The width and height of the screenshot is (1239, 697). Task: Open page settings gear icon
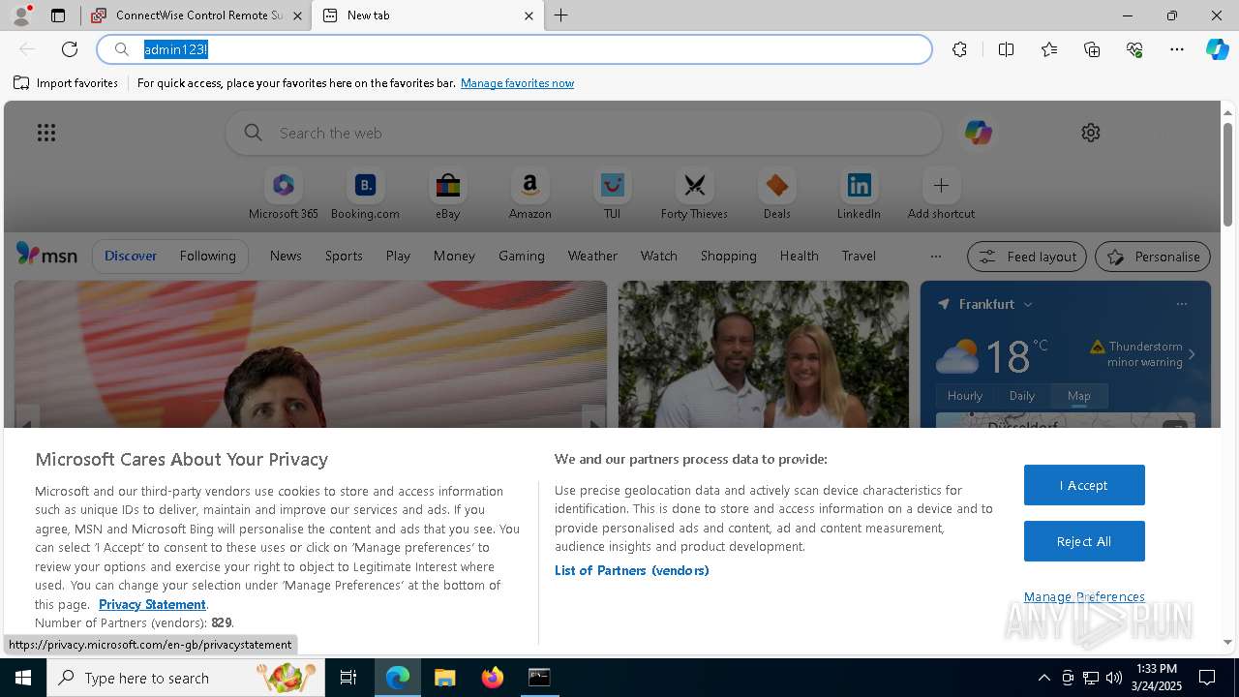coord(1091,133)
